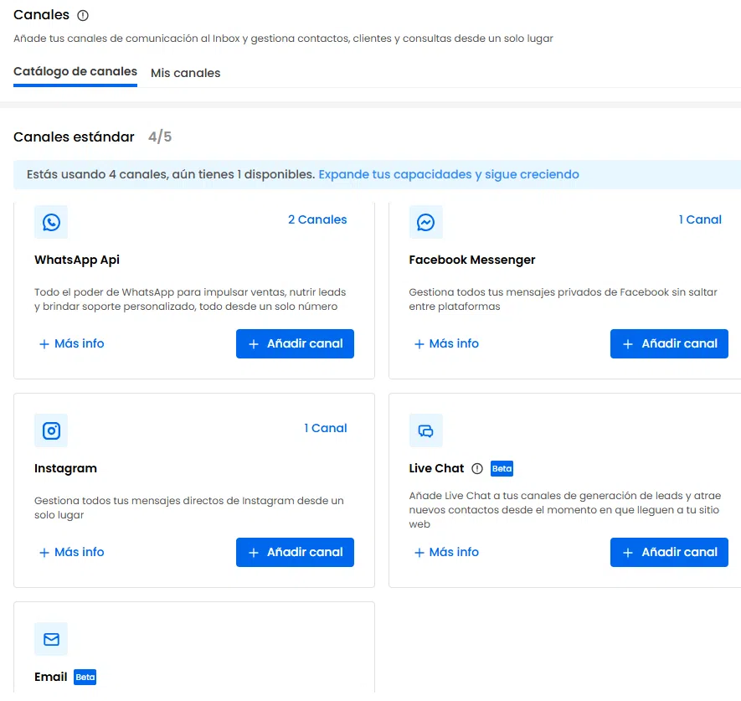Click the Instagram channel icon
The image size is (741, 701).
pyautogui.click(x=51, y=430)
